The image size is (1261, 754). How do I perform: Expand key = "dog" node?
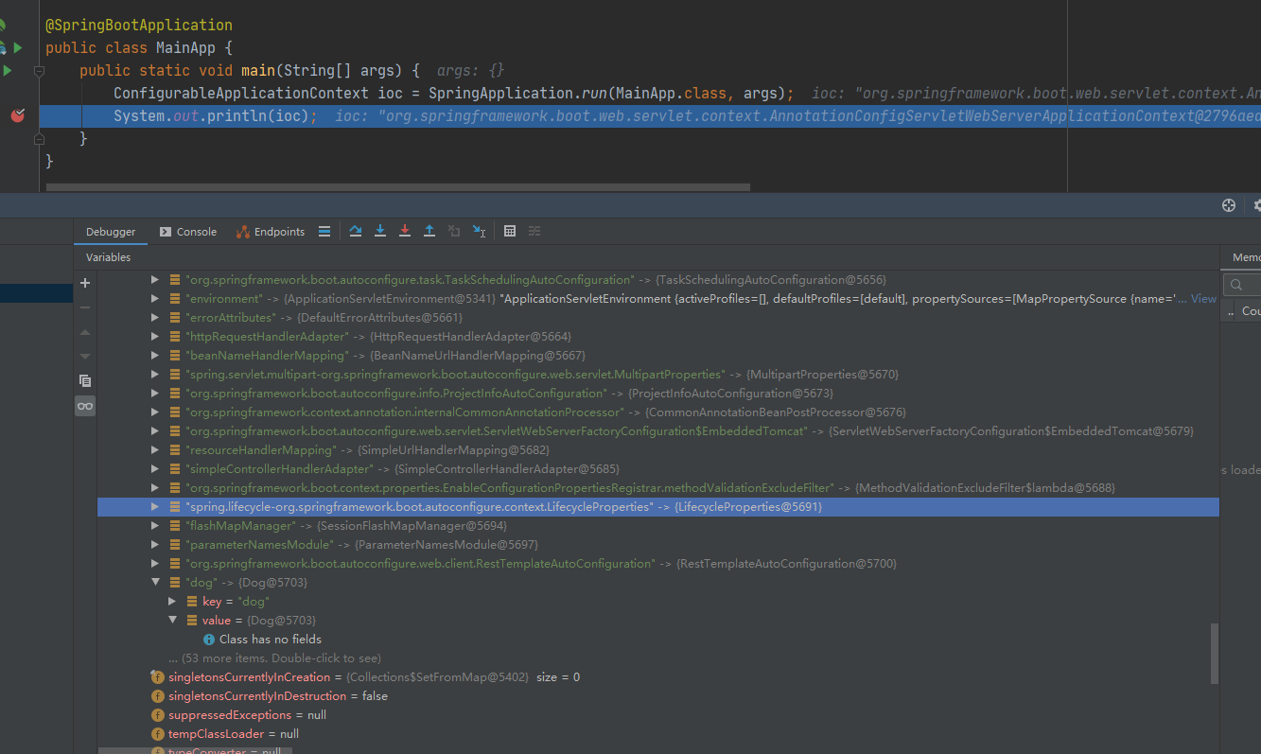172,602
